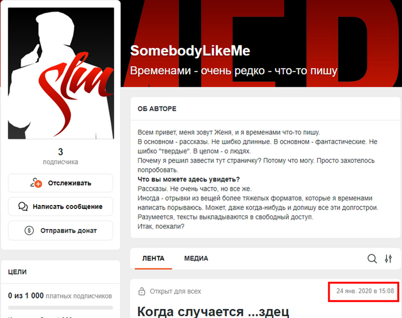
Task: Click the chat bubbles message icon
Action: [23, 206]
